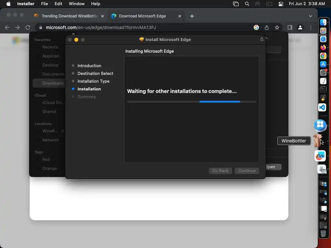Open Spotlight search in the menu bar
This screenshot has width=331, height=248.
247,4
